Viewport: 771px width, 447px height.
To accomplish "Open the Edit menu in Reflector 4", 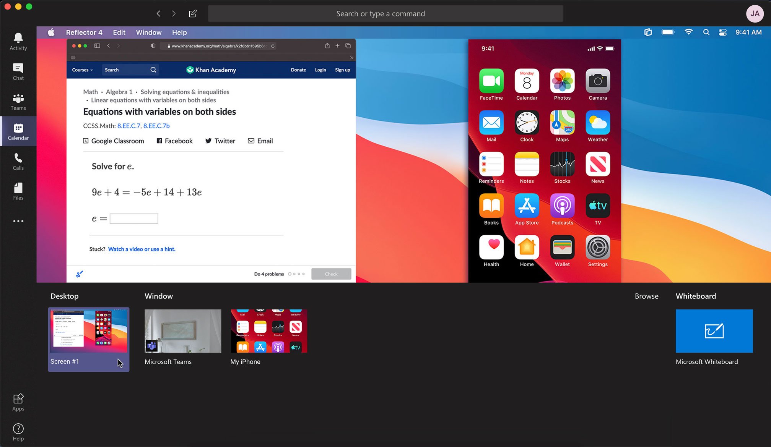I will 119,32.
